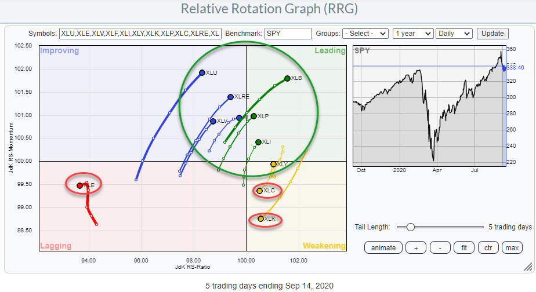
Task: Select the XLK marker in Weakening
Action: tap(260, 218)
